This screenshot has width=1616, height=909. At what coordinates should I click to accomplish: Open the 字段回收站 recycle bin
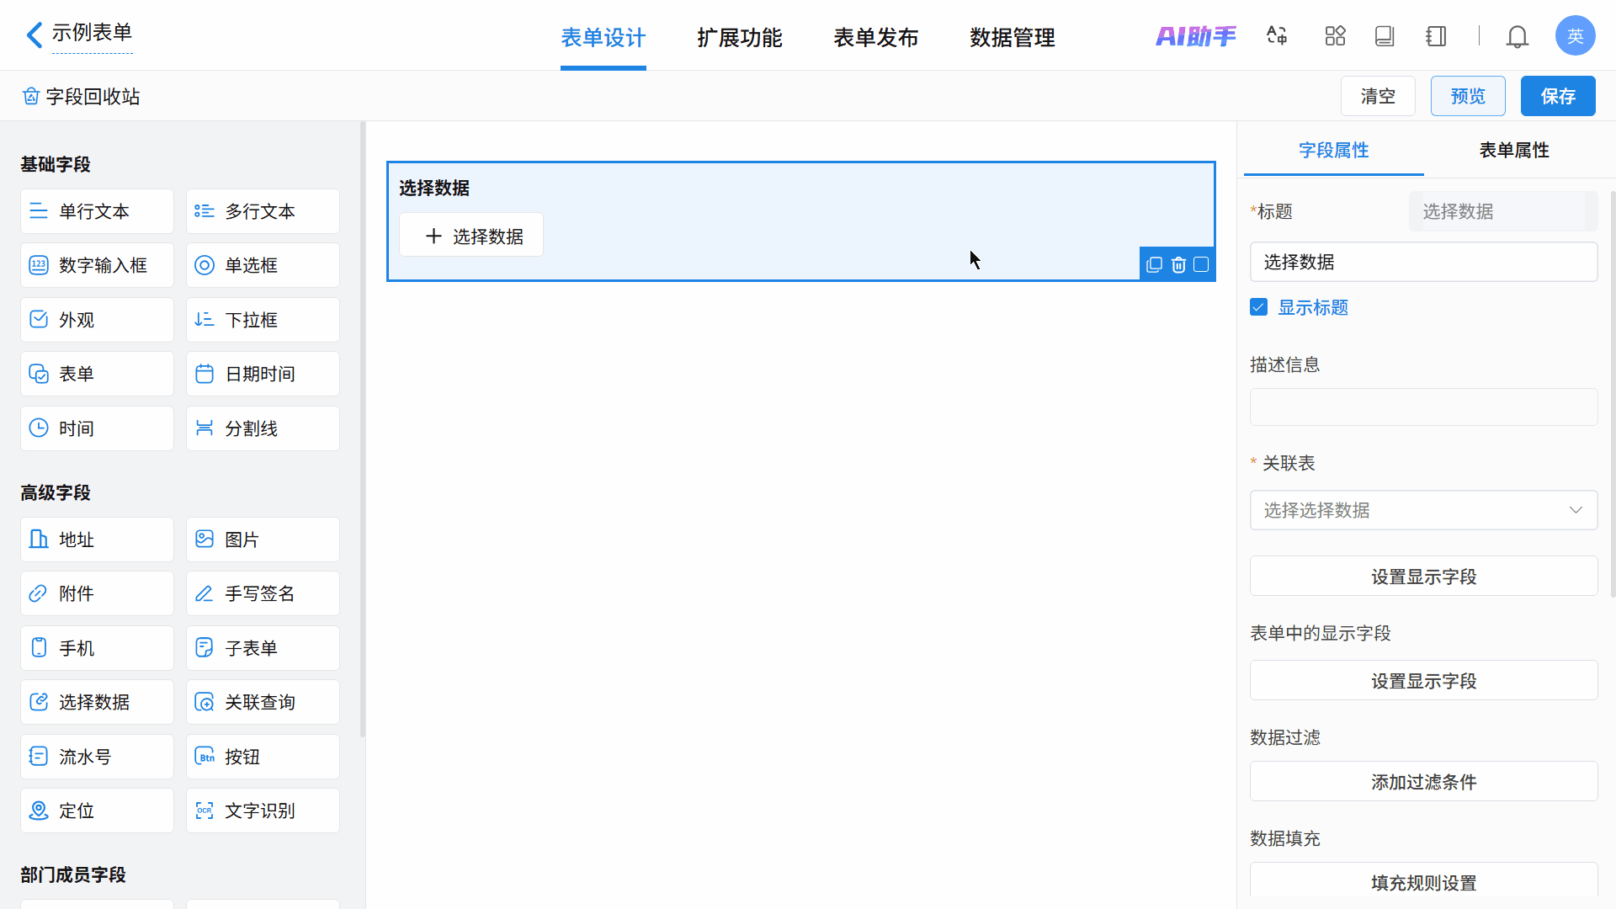(82, 97)
